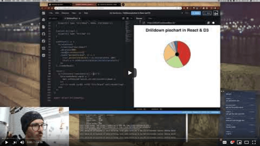The image size is (260, 146).
Task: Open the File menu in CodeSandbox
Action: 51,13
